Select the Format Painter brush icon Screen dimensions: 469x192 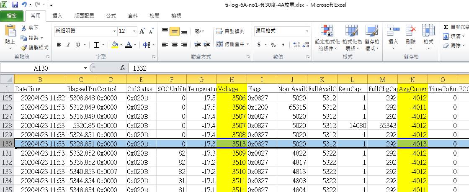coord(24,48)
